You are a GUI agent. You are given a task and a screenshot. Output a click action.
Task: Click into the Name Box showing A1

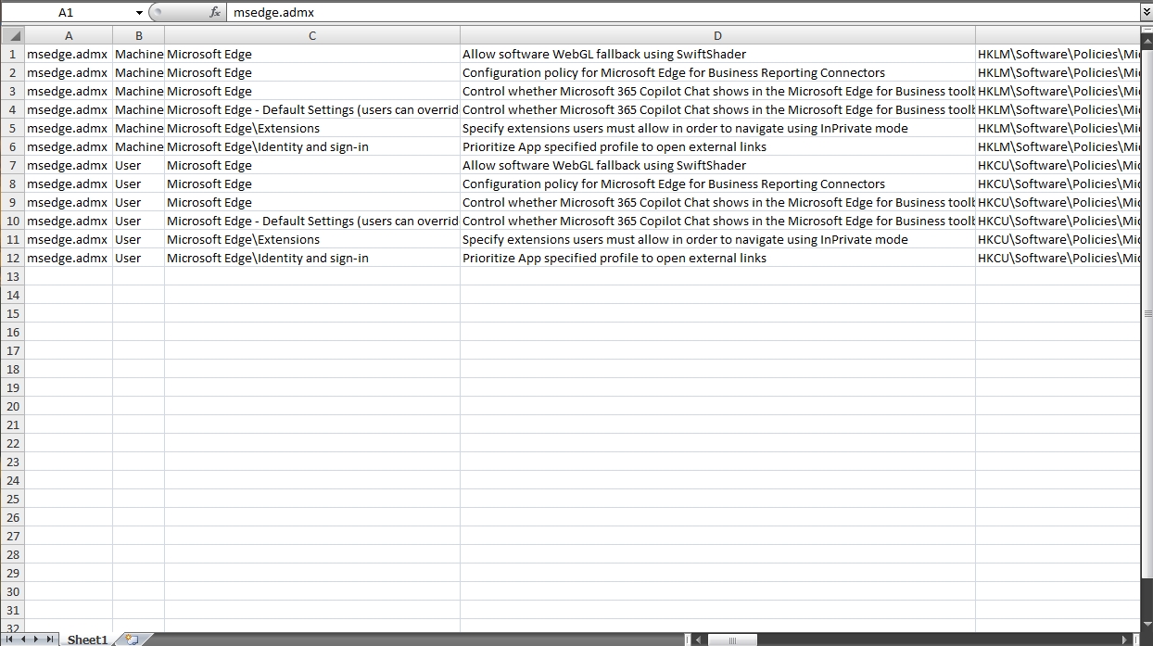66,13
